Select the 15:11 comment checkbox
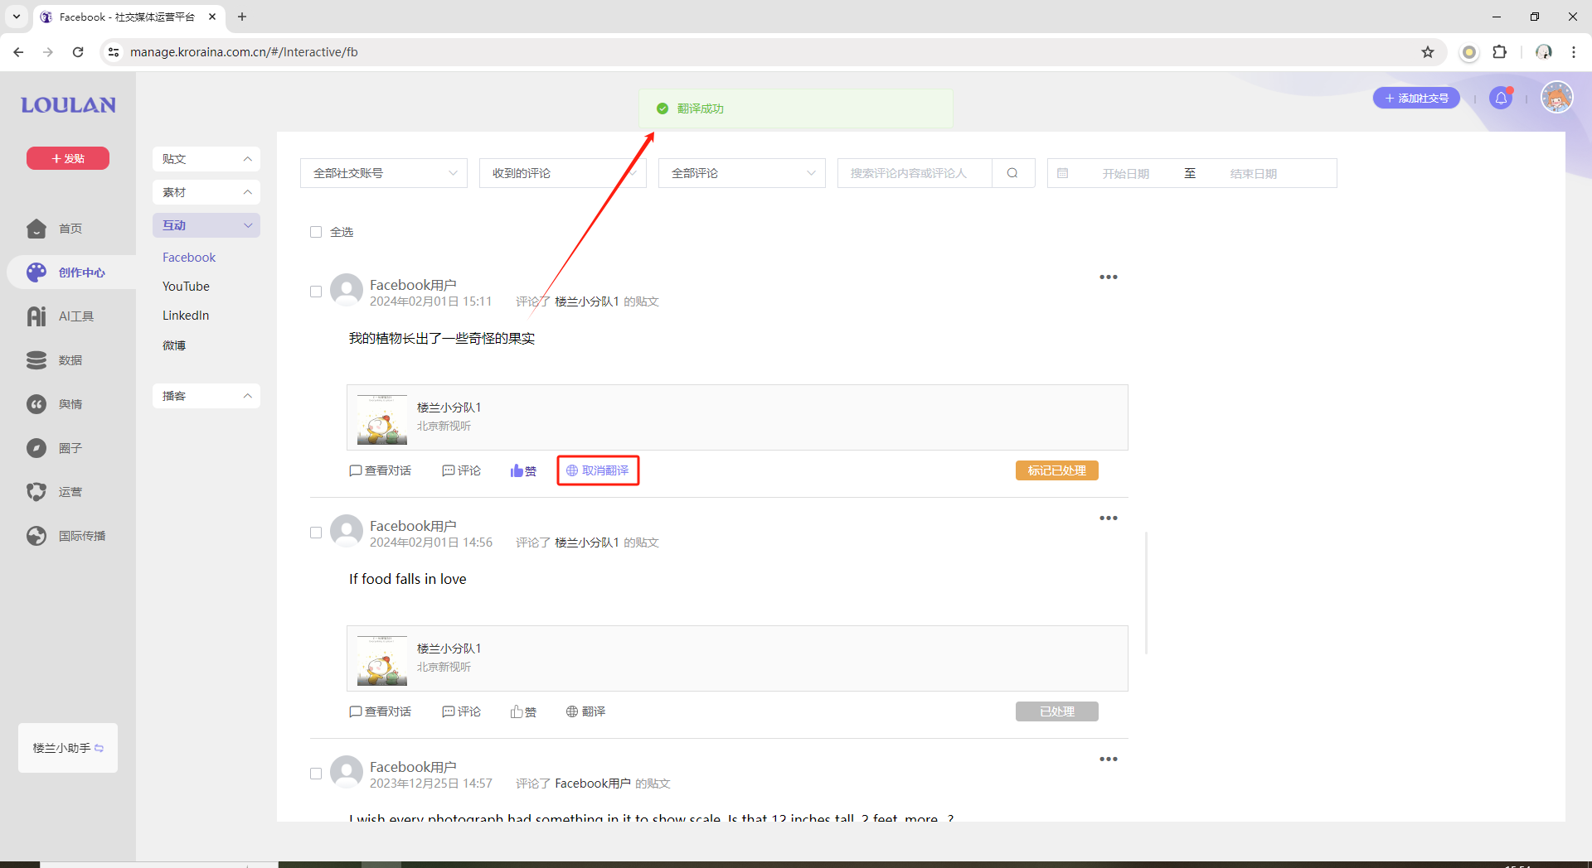The image size is (1592, 868). click(x=316, y=292)
